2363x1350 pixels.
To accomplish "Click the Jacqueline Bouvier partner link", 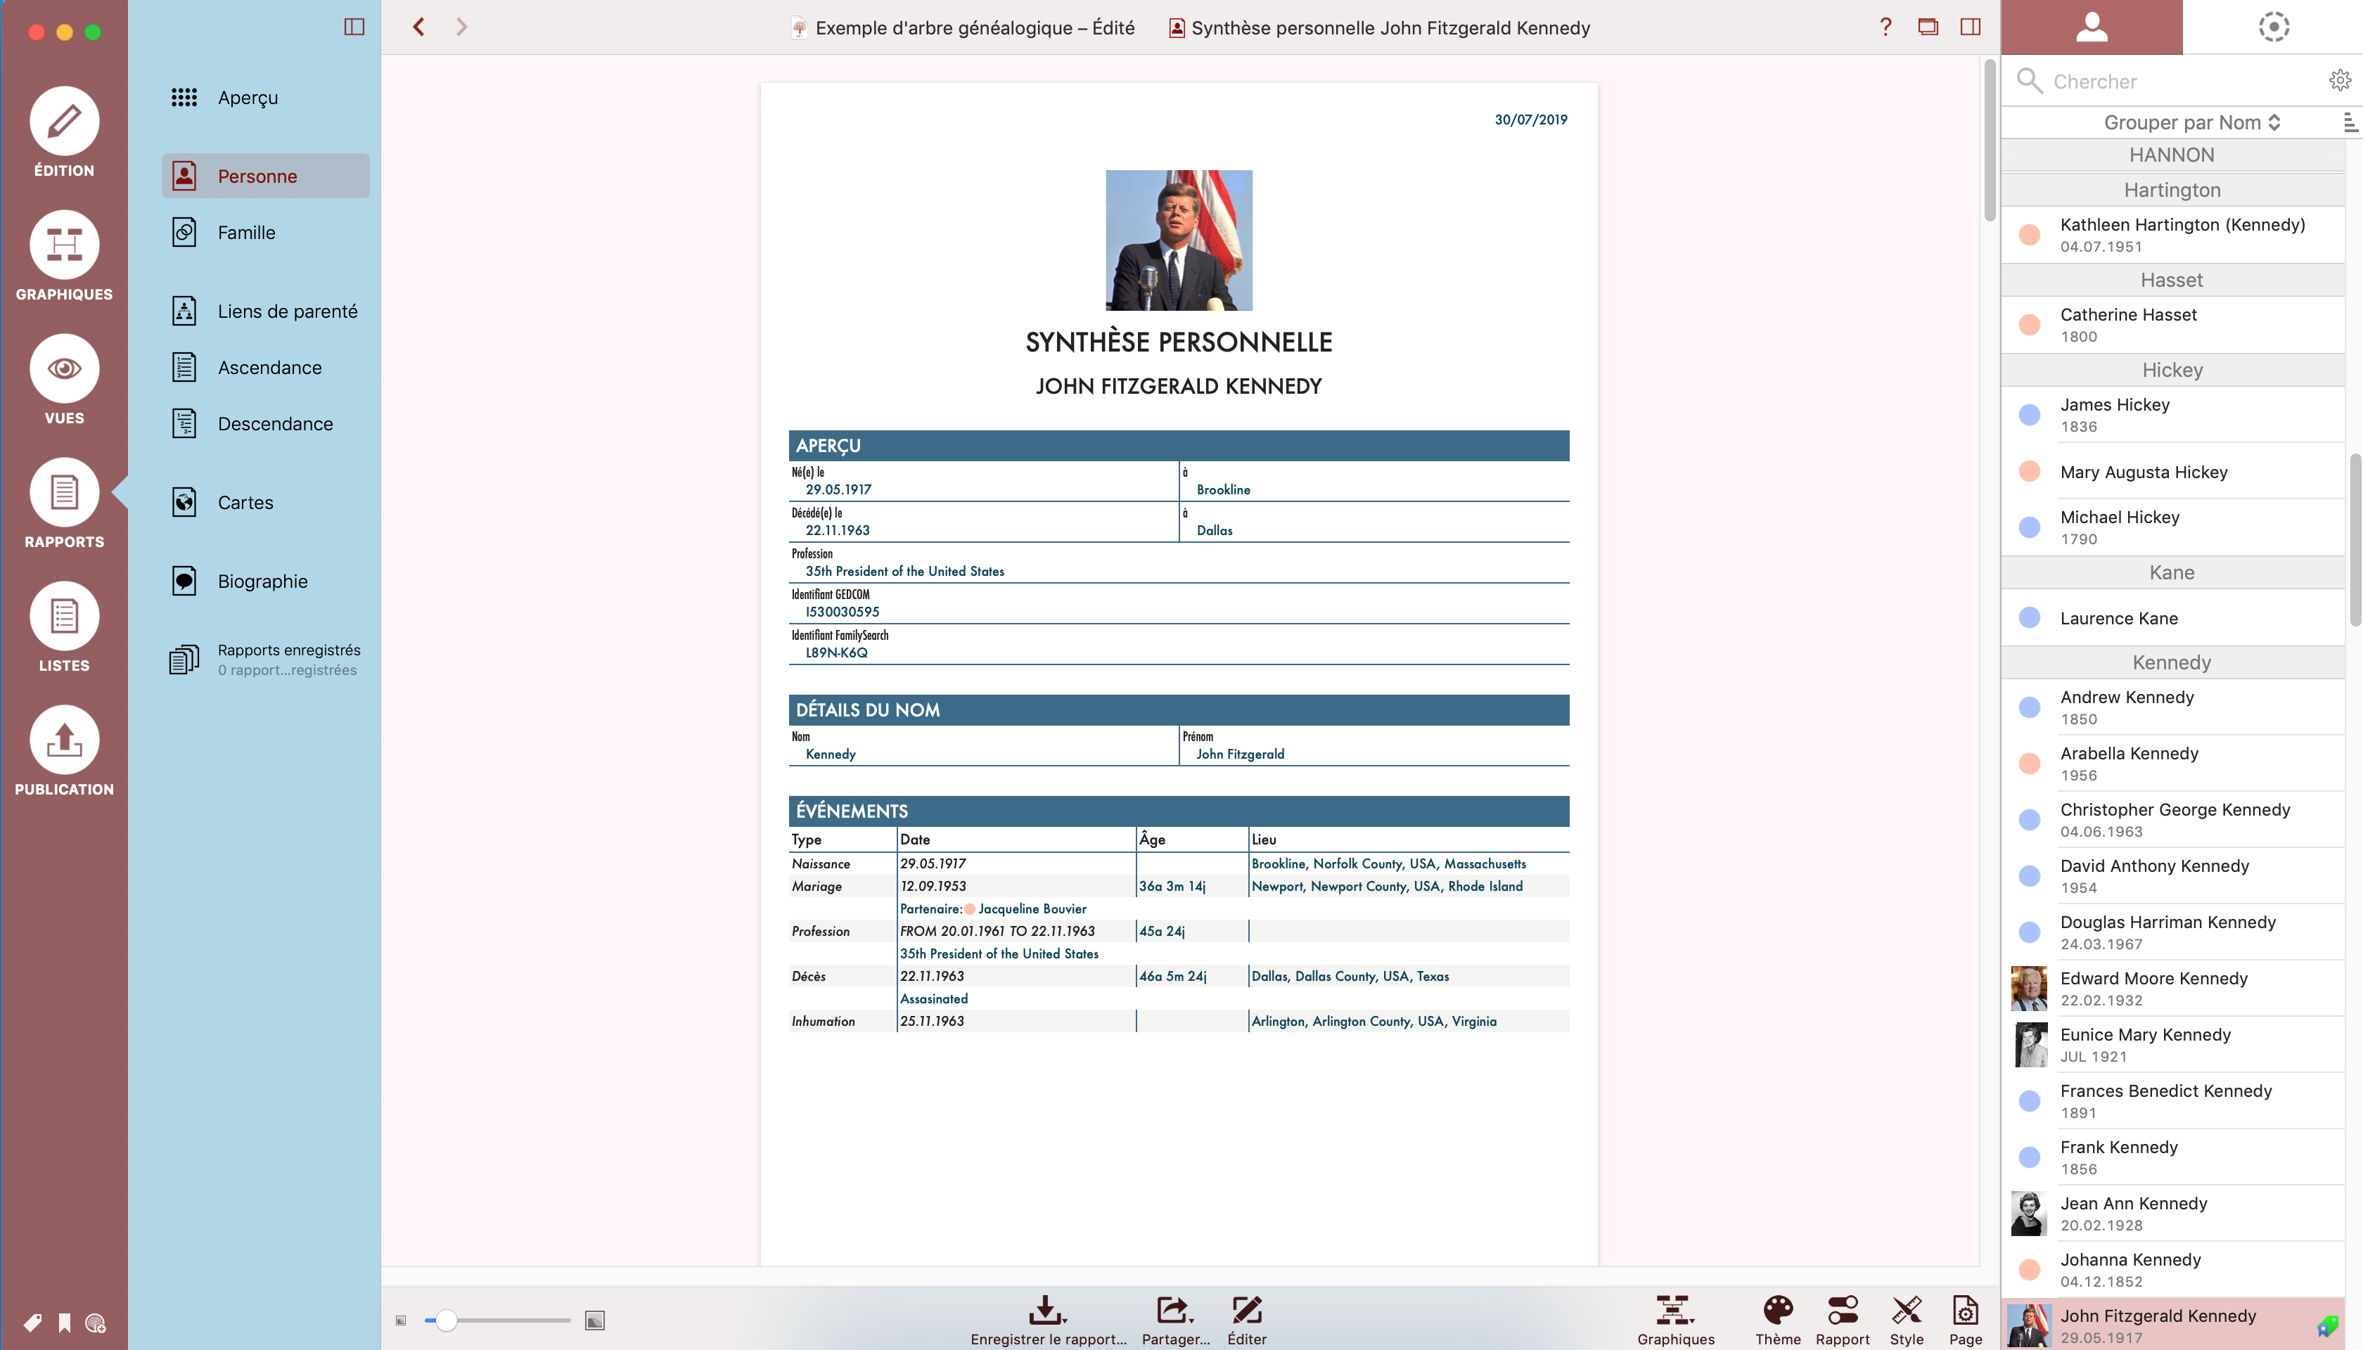I will (x=1031, y=908).
